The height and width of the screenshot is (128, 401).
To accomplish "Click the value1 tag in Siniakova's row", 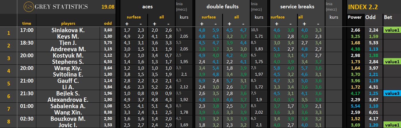I will tap(392, 30).
